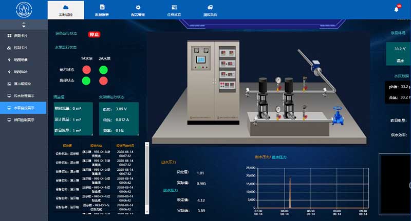This screenshot has height=221, width=411.
Task: Click the company logo in the top-left corner
Action: click(x=24, y=9)
